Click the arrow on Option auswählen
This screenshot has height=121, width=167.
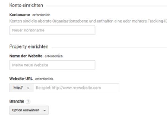tap(45, 111)
